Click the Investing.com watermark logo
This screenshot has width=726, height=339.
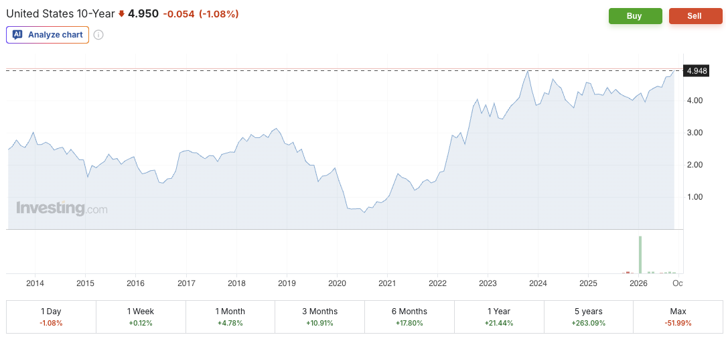pyautogui.click(x=62, y=208)
